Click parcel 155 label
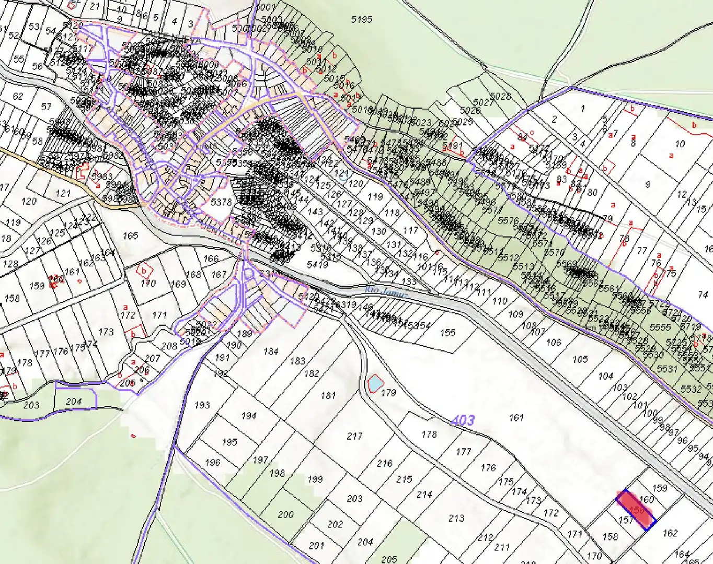This screenshot has width=713, height=564. [447, 333]
